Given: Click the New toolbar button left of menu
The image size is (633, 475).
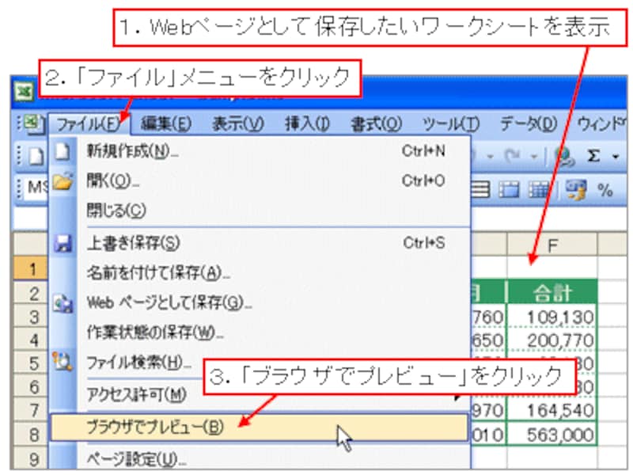Looking at the screenshot, I should [x=36, y=156].
